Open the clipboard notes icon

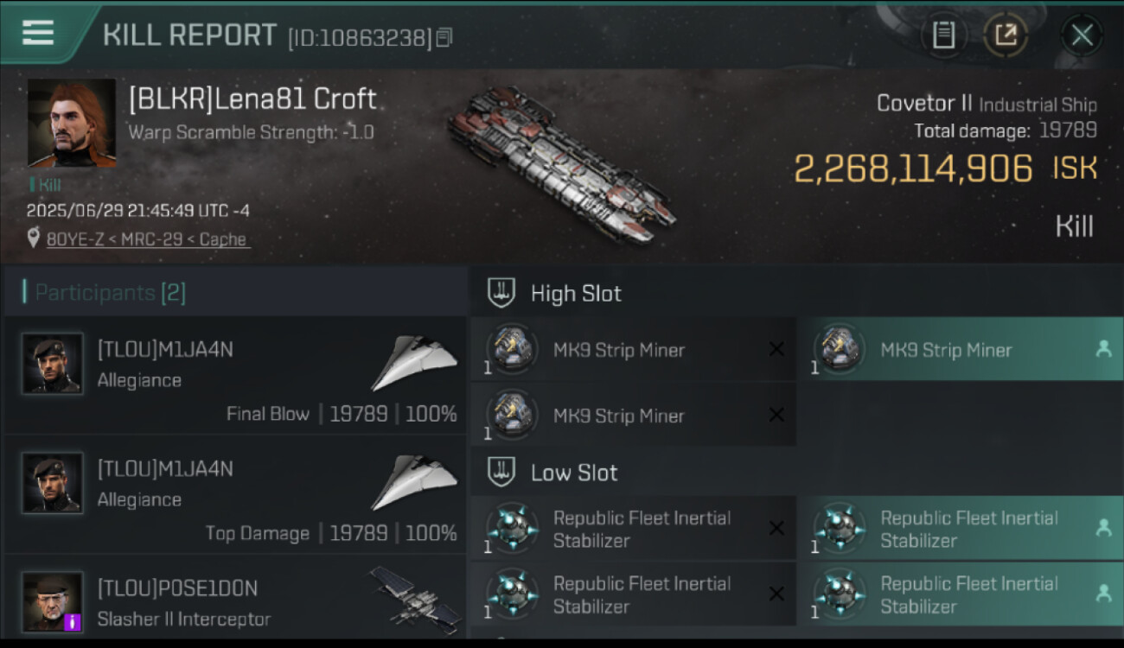(943, 35)
